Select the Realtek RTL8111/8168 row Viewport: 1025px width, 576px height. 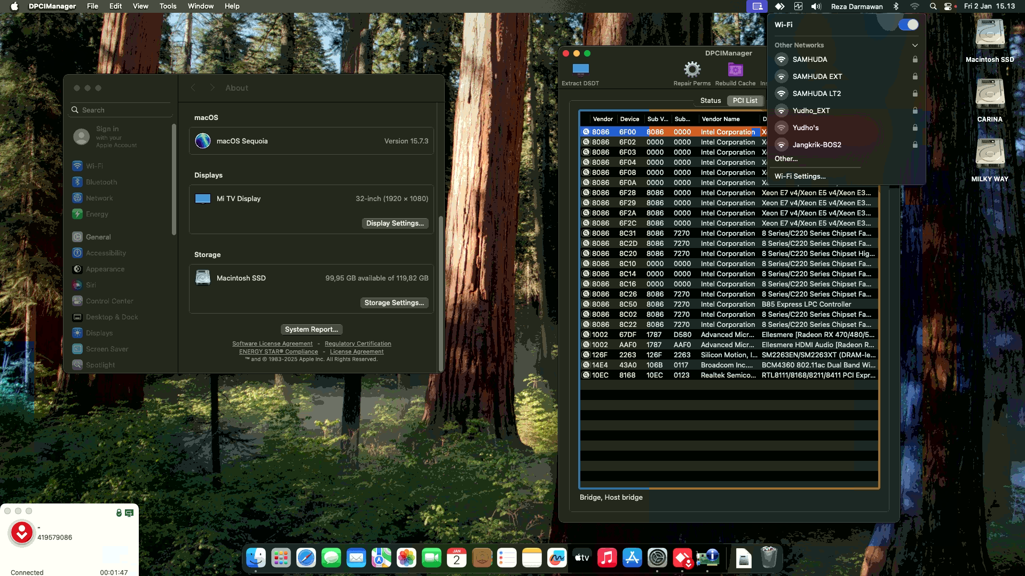tap(729, 375)
